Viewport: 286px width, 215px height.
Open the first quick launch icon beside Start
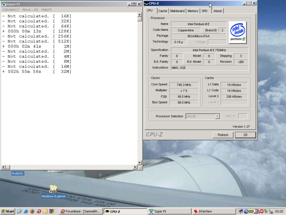tap(19, 211)
